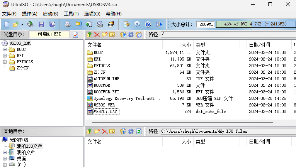Click the extract files icon in disc pane
The image size is (296, 167).
pos(123,35)
